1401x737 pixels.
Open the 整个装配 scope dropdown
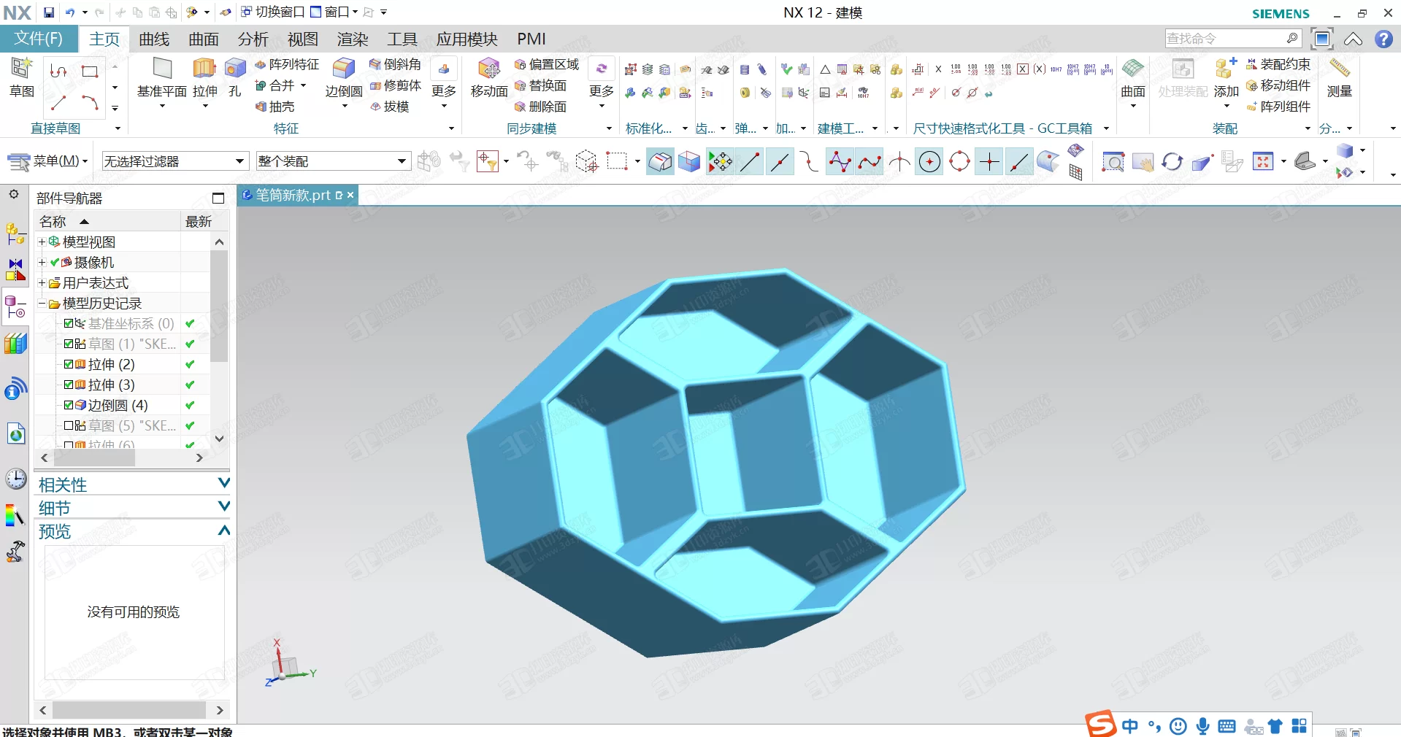click(x=334, y=161)
